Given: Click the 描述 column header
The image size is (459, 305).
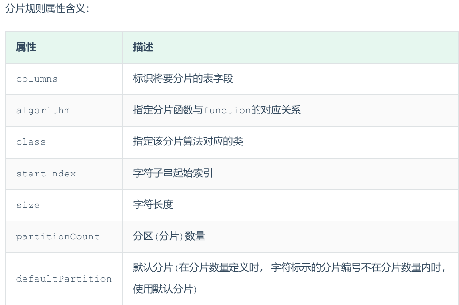Looking at the screenshot, I should coord(143,47).
